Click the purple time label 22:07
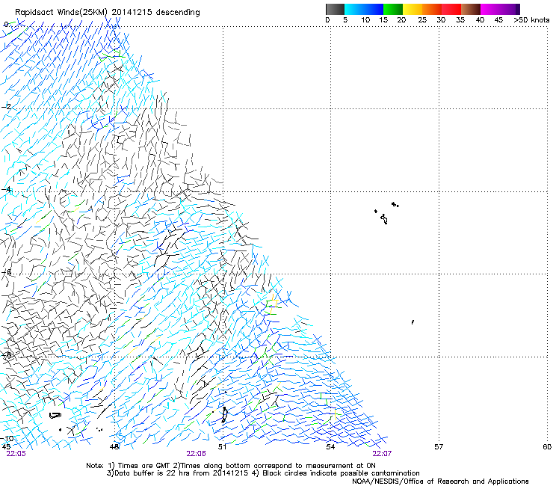Viewport: 553px width, 486px height. [x=382, y=454]
